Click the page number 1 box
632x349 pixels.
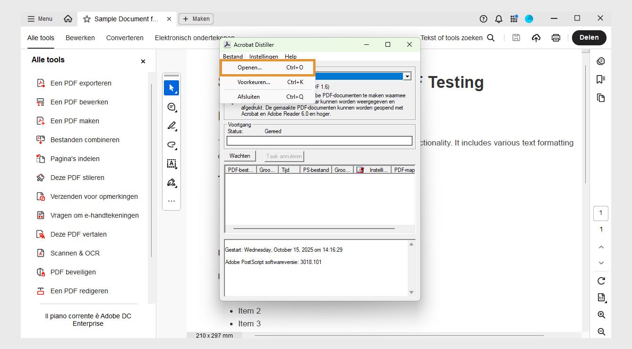pos(601,213)
